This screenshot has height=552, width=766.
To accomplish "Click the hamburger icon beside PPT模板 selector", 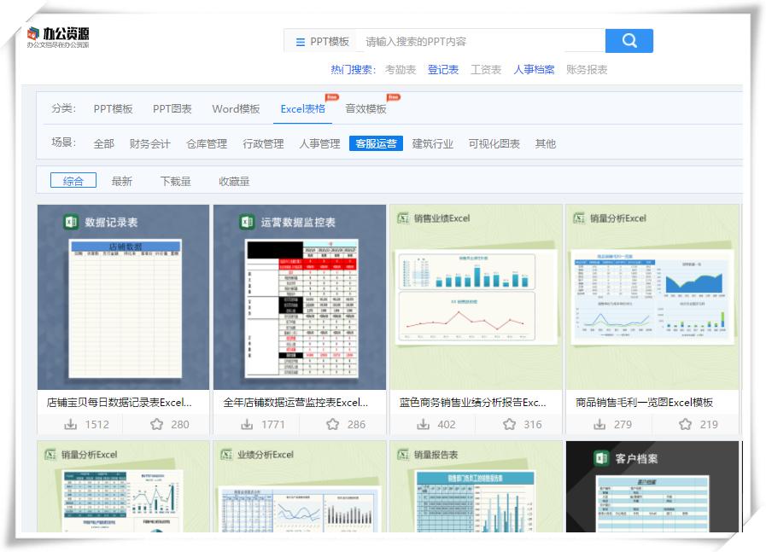I will (x=301, y=40).
